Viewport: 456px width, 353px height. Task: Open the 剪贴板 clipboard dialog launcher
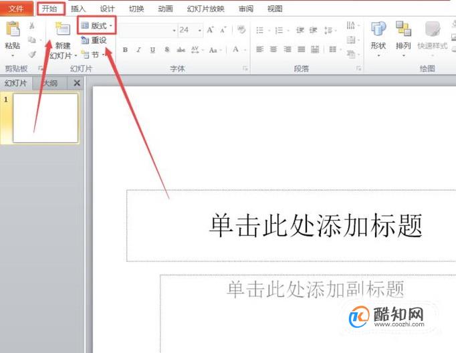click(40, 68)
